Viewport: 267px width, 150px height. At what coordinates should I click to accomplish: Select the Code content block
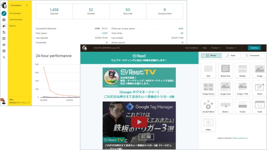pos(260,106)
